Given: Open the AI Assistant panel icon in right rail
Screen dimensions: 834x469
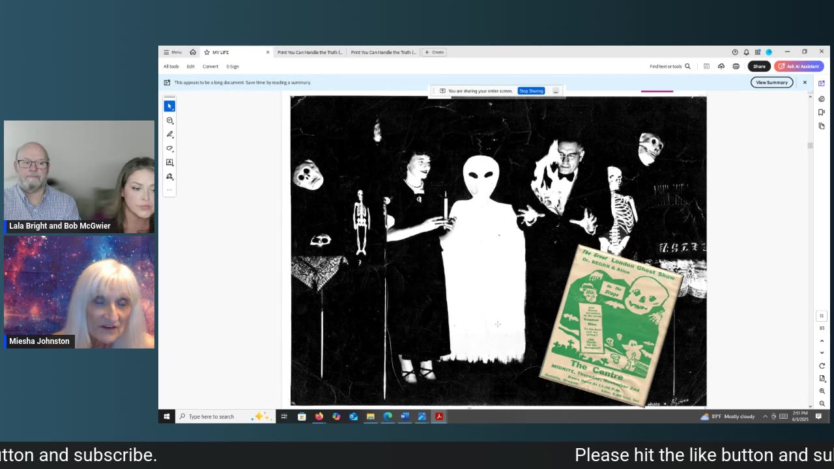Looking at the screenshot, I should pos(822,83).
